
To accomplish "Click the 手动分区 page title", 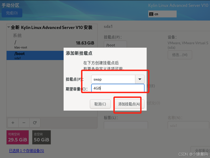I will click(11, 5).
